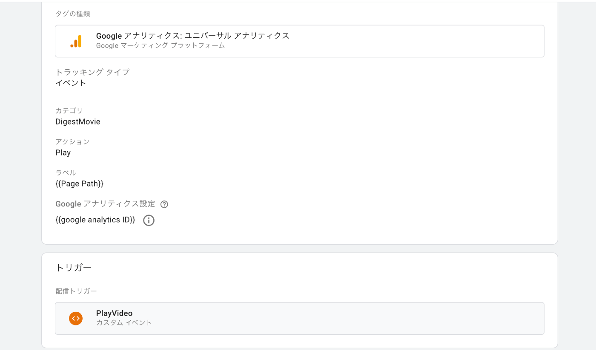This screenshot has width=596, height=350.
Task: Click the {{google analytics ID}} settings variable
Action: [x=95, y=220]
